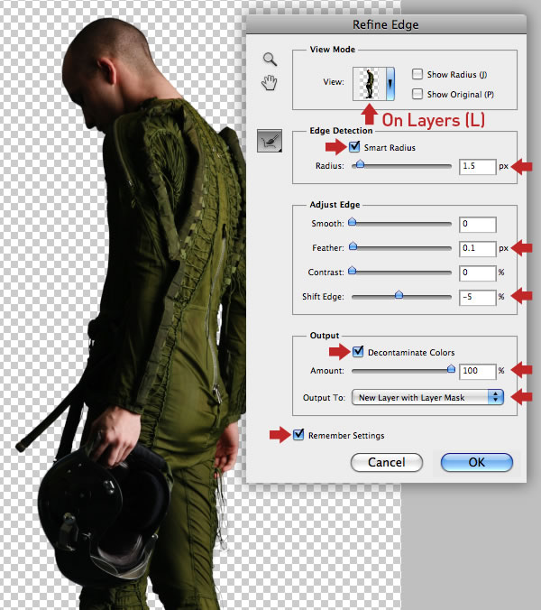
Task: Click the Refine Edge title bar
Action: coord(386,24)
